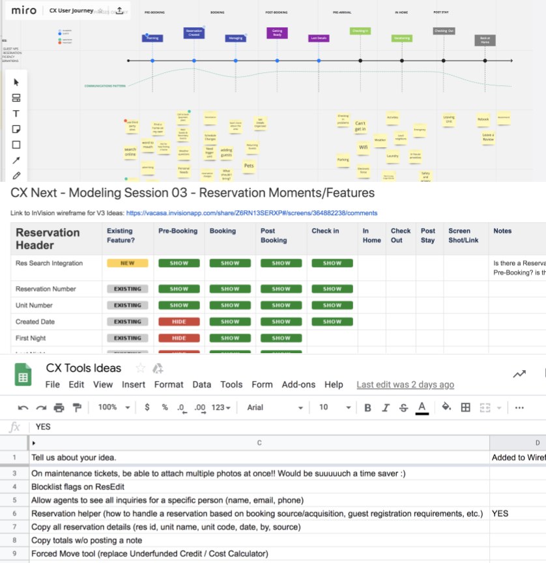The width and height of the screenshot is (546, 563).
Task: Open the Help menu
Action: (334, 384)
